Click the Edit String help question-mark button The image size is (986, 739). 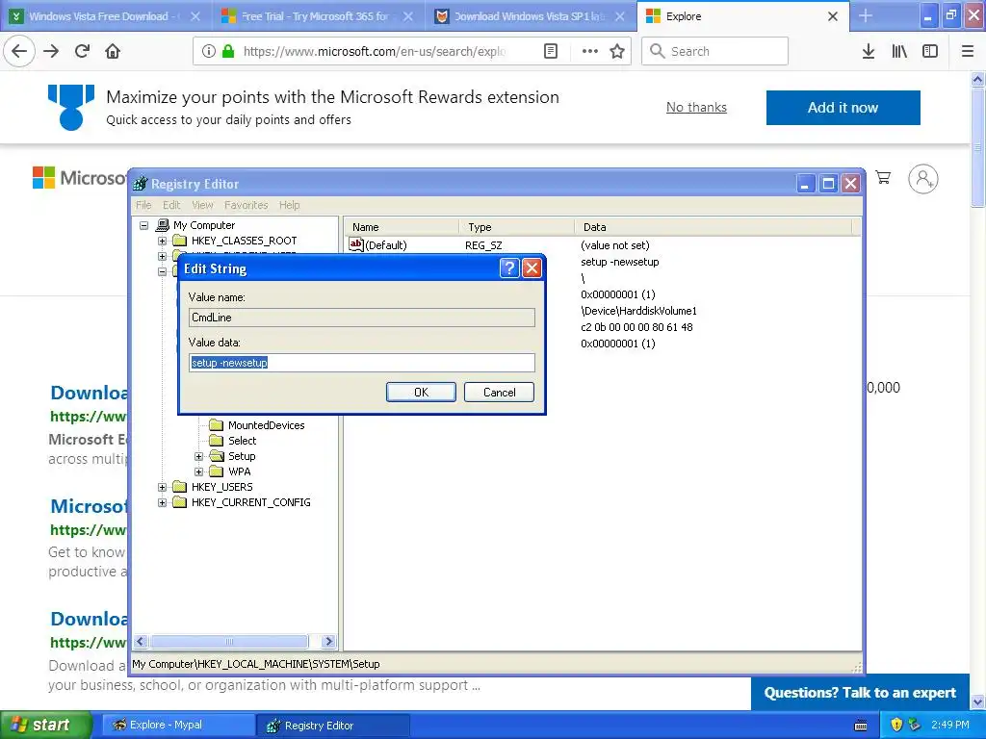tap(508, 268)
